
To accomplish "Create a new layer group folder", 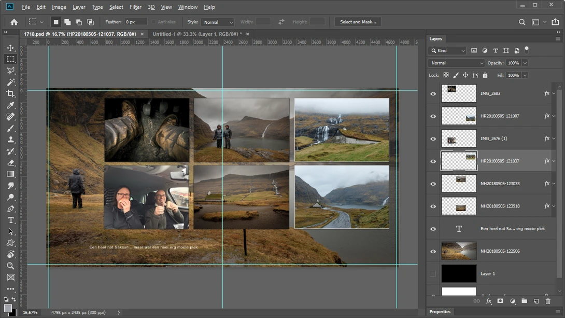I will [x=524, y=301].
